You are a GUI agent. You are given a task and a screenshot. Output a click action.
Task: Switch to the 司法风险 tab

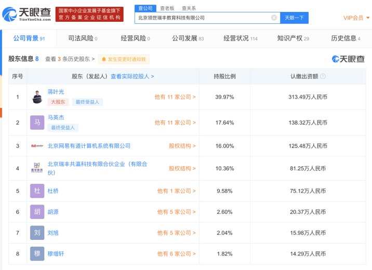(x=83, y=38)
